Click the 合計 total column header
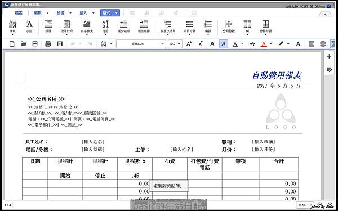The height and width of the screenshot is (211, 338). (279, 164)
